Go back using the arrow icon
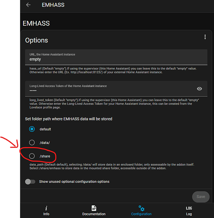Image resolution: width=214 pixels, height=218 pixels. (x=28, y=5)
